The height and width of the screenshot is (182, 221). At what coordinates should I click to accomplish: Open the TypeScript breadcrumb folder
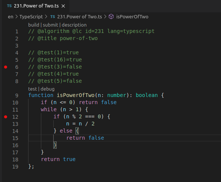[x=31, y=17]
